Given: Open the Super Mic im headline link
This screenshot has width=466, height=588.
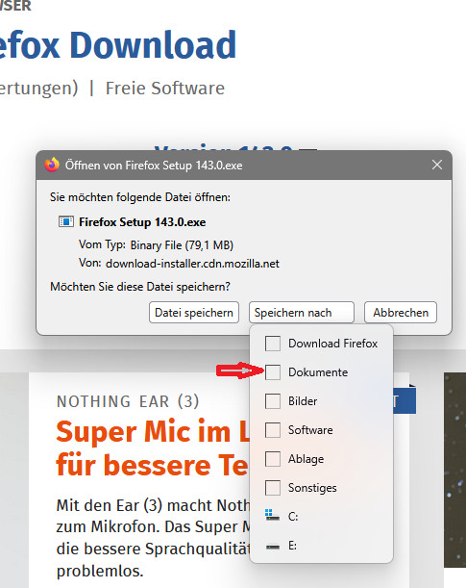Looking at the screenshot, I should click(x=153, y=448).
